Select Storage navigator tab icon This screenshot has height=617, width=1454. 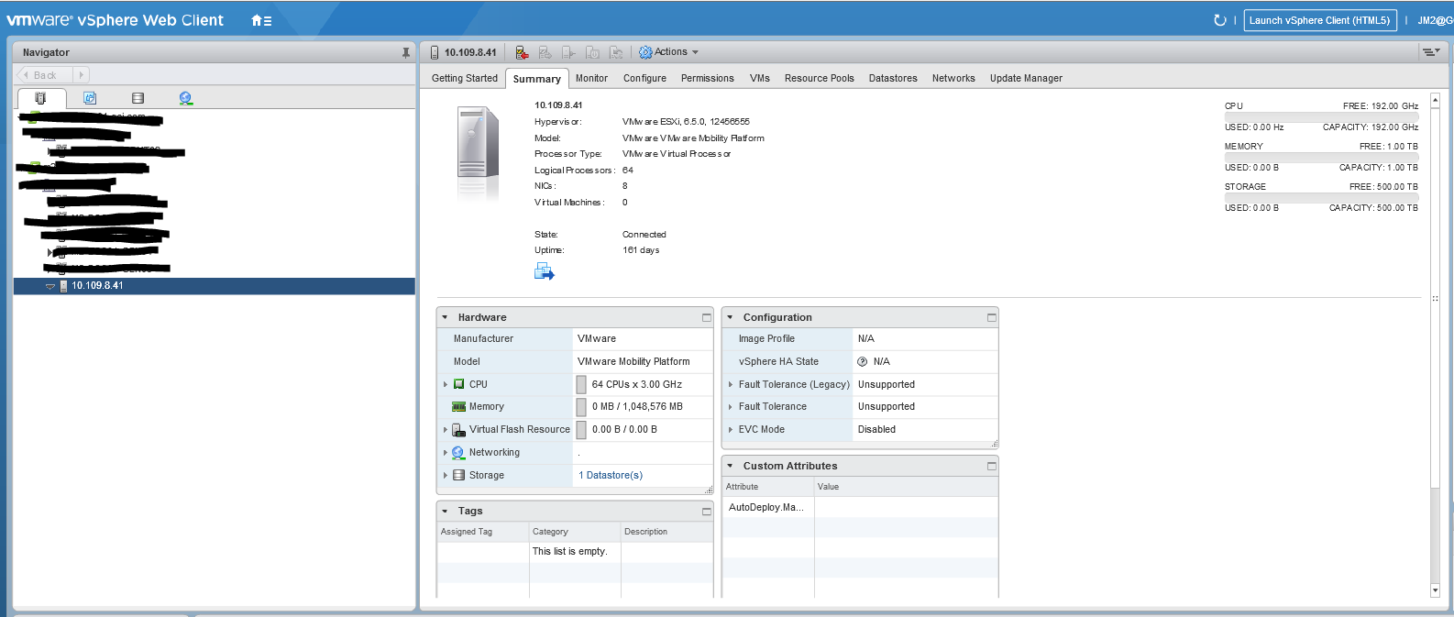(x=138, y=98)
